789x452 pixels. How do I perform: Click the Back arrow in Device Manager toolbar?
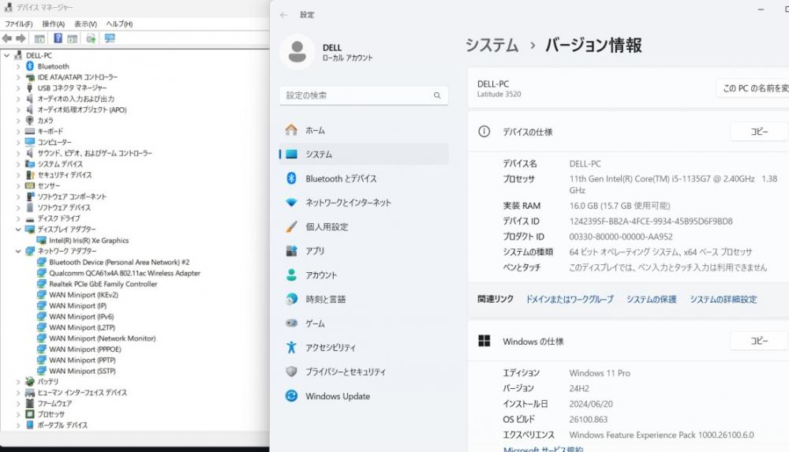point(7,38)
